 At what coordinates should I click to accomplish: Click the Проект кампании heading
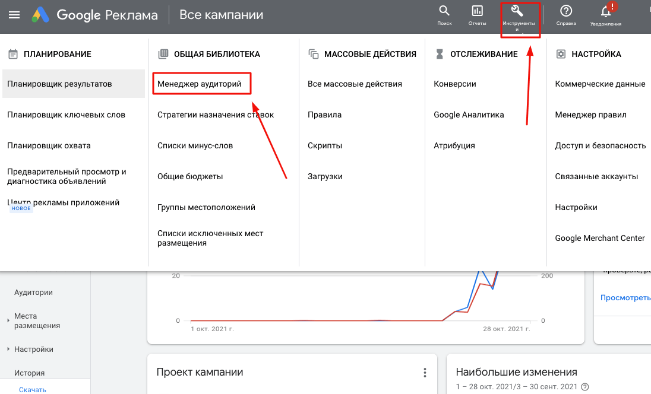pos(200,372)
